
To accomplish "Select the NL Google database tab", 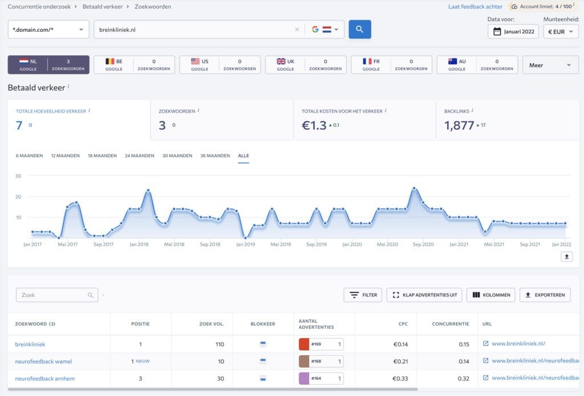I will point(48,65).
